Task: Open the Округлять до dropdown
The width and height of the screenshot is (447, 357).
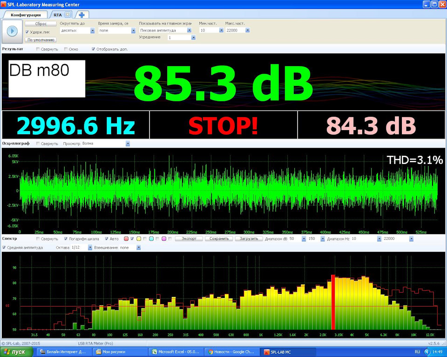Action: 92,31
